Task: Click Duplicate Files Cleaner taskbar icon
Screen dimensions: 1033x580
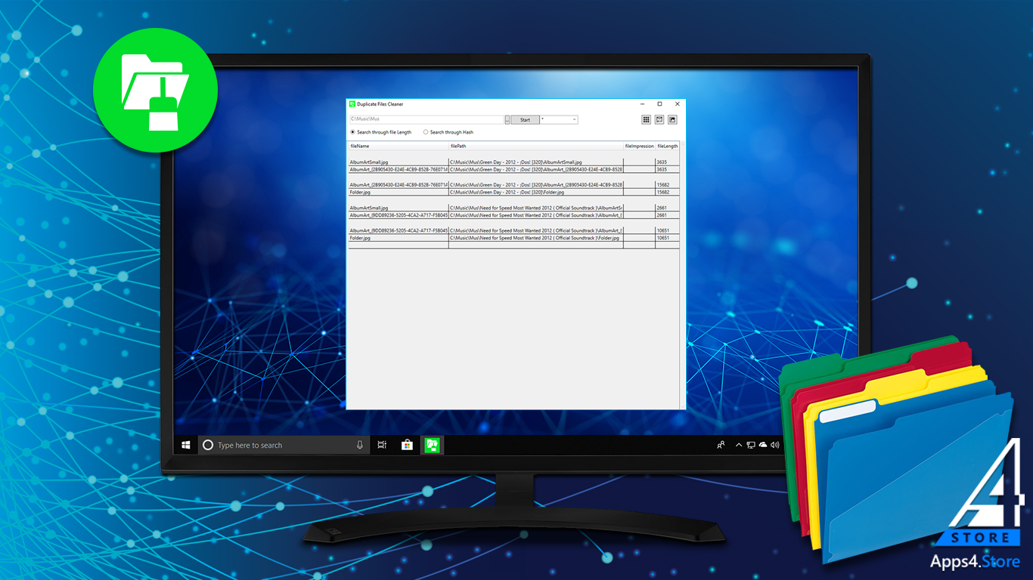Action: coord(432,445)
